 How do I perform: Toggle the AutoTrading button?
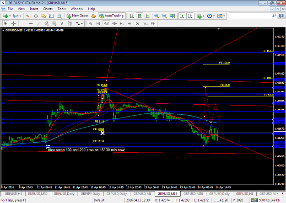coord(112,16)
